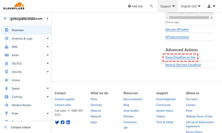The image size is (222, 133).
Task: Click the SSL/TLS lock icon
Action: point(7,63)
